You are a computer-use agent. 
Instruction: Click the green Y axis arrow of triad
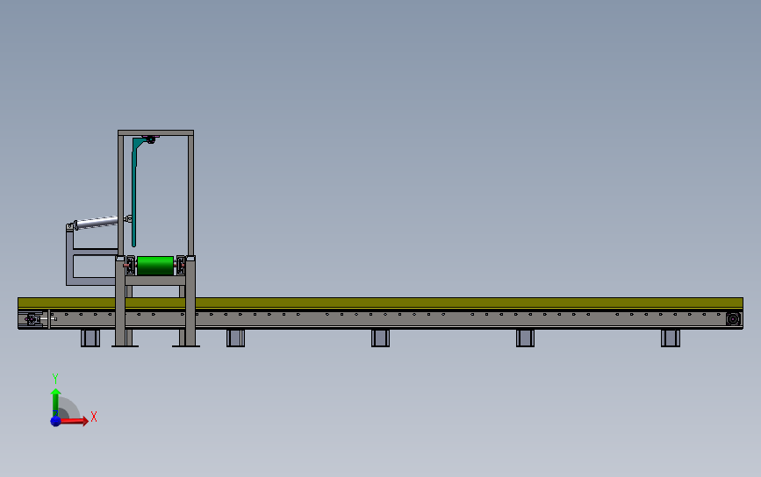point(55,402)
